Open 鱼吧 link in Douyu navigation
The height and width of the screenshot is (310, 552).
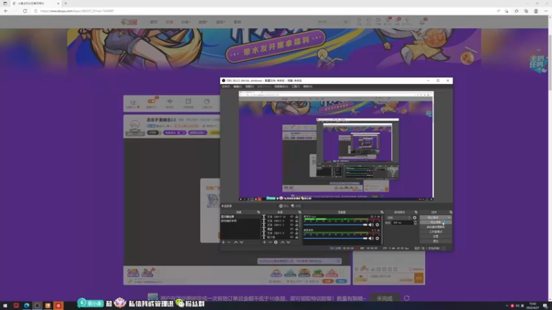pyautogui.click(x=237, y=22)
